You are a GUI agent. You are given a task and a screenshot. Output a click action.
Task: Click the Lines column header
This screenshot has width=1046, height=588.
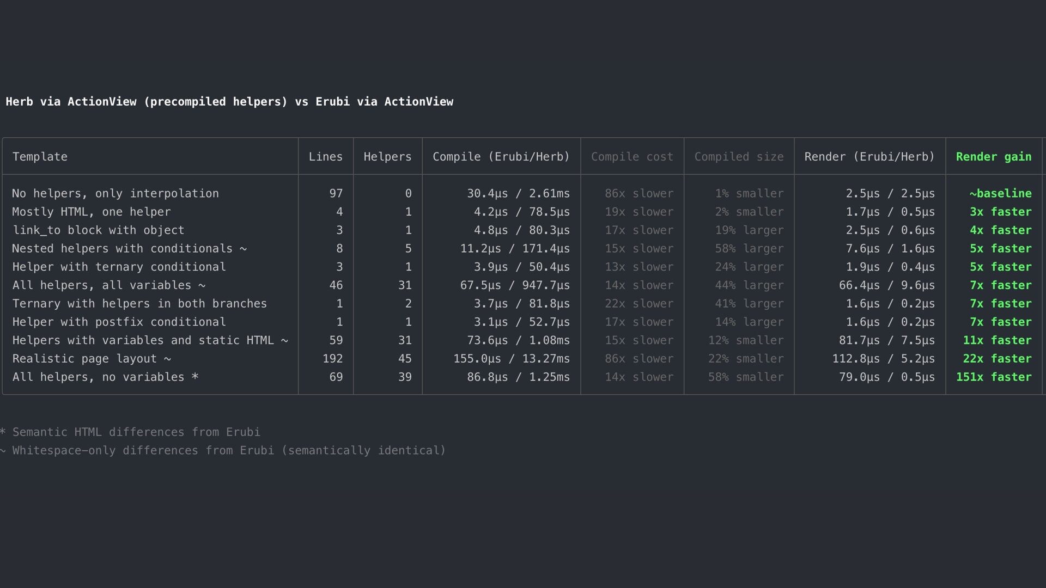[325, 157]
